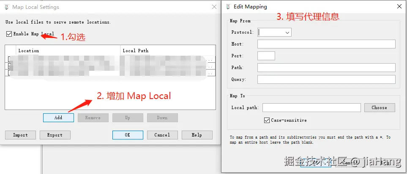This screenshot has height=174, width=407.
Task: Click Charles icon in Map Local Settings title
Action: 7,7
